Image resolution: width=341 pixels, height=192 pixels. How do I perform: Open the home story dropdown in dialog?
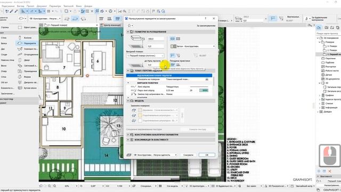pos(145,55)
